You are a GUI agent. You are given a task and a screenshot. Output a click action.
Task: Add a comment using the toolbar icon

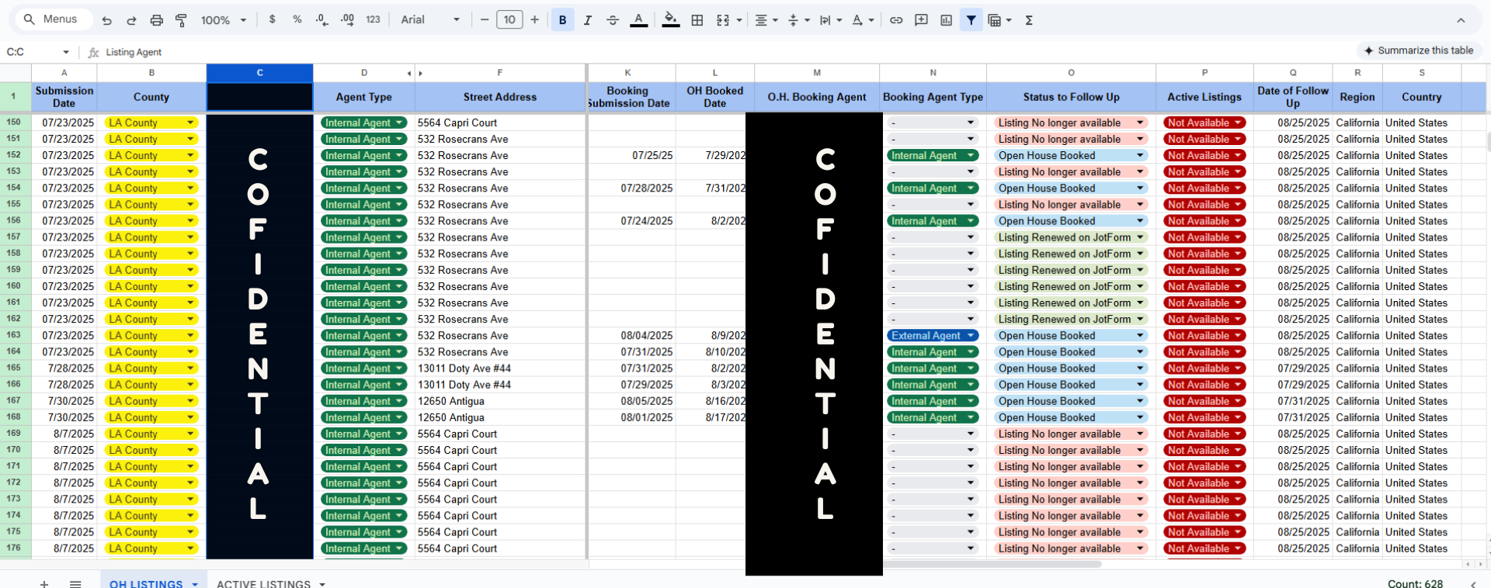[921, 20]
